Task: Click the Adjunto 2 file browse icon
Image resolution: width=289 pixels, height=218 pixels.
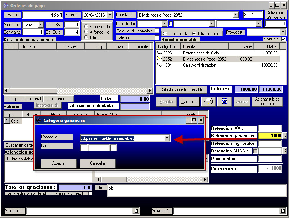Action: 283,210
